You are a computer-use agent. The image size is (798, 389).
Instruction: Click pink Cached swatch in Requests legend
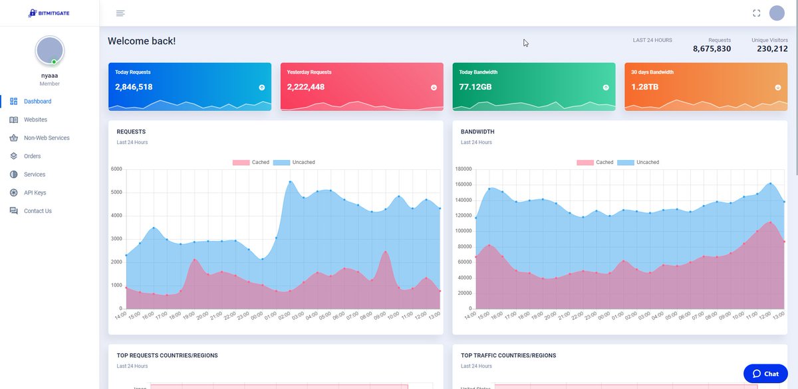[x=241, y=162]
